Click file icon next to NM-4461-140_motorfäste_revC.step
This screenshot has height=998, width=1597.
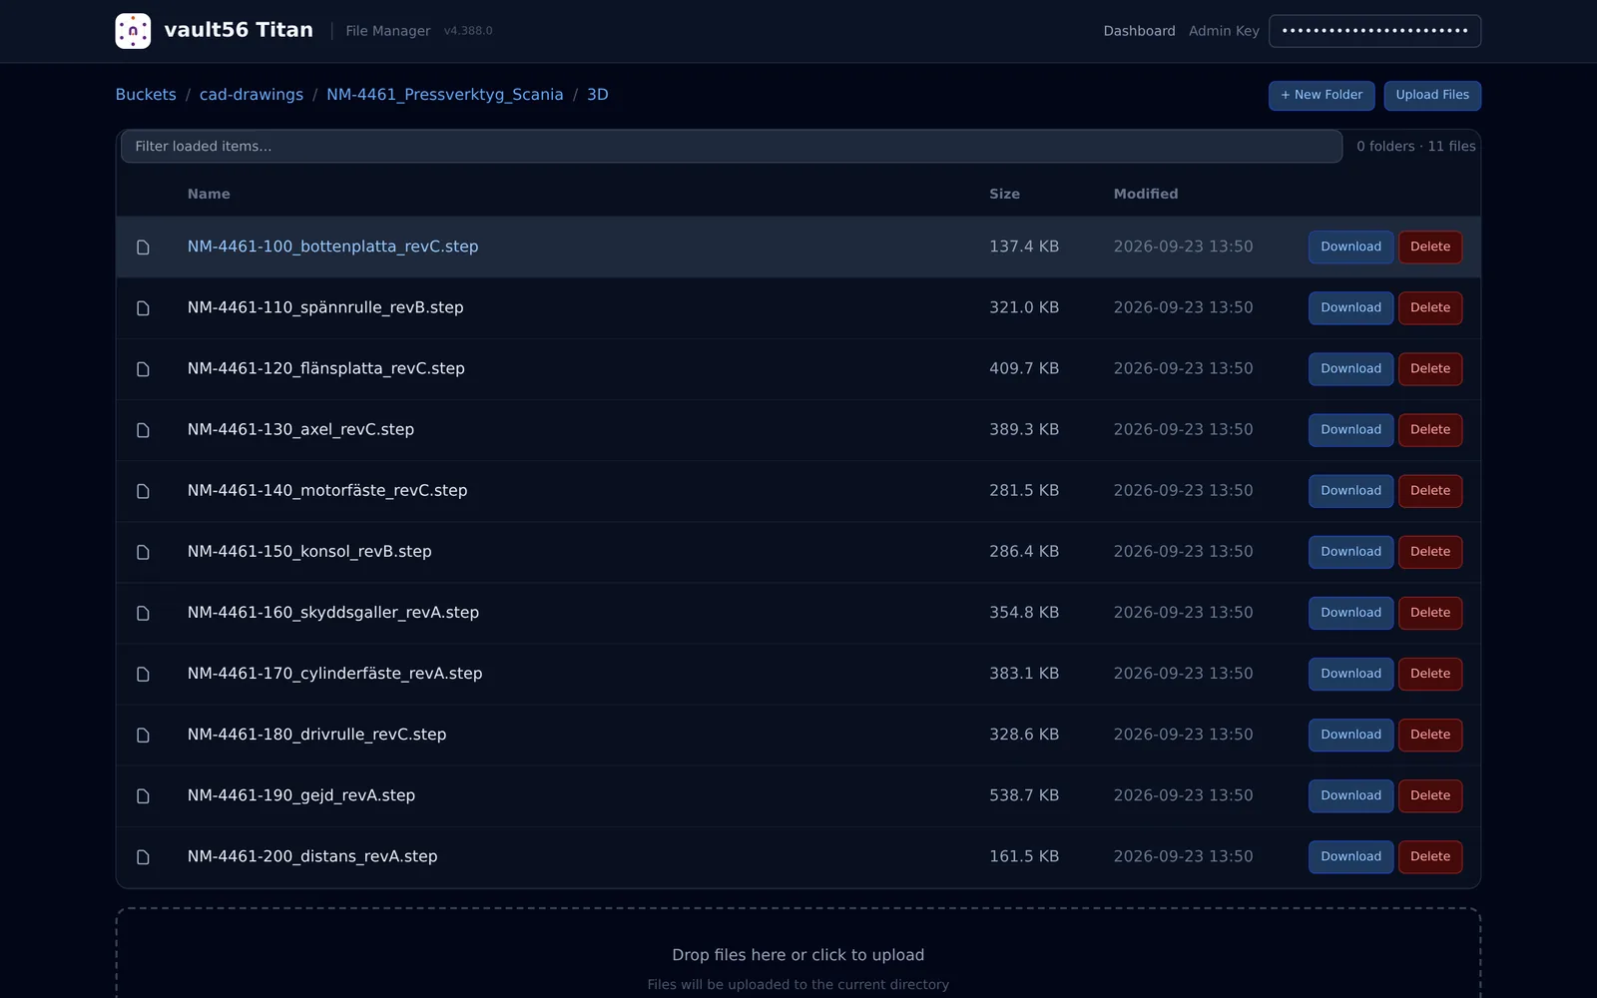(x=143, y=491)
